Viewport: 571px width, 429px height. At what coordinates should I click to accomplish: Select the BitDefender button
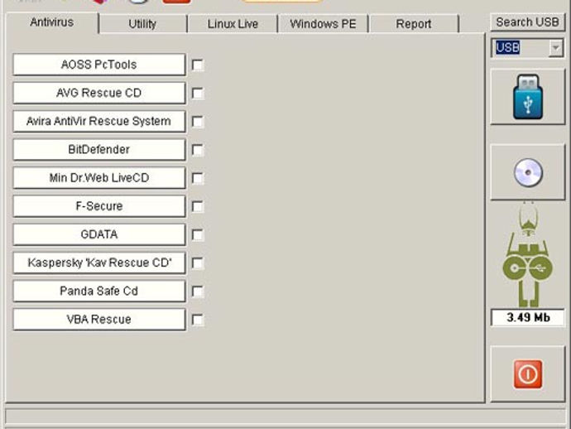[x=99, y=149]
